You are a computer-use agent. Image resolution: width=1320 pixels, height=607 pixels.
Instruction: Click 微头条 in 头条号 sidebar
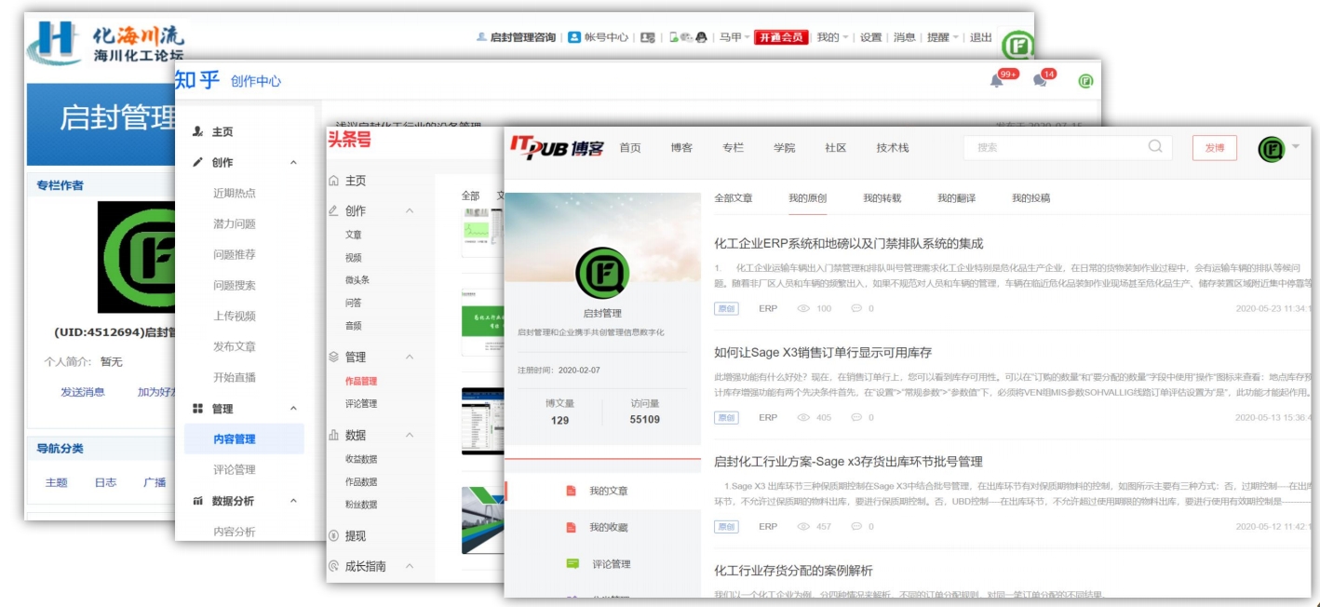pos(357,280)
